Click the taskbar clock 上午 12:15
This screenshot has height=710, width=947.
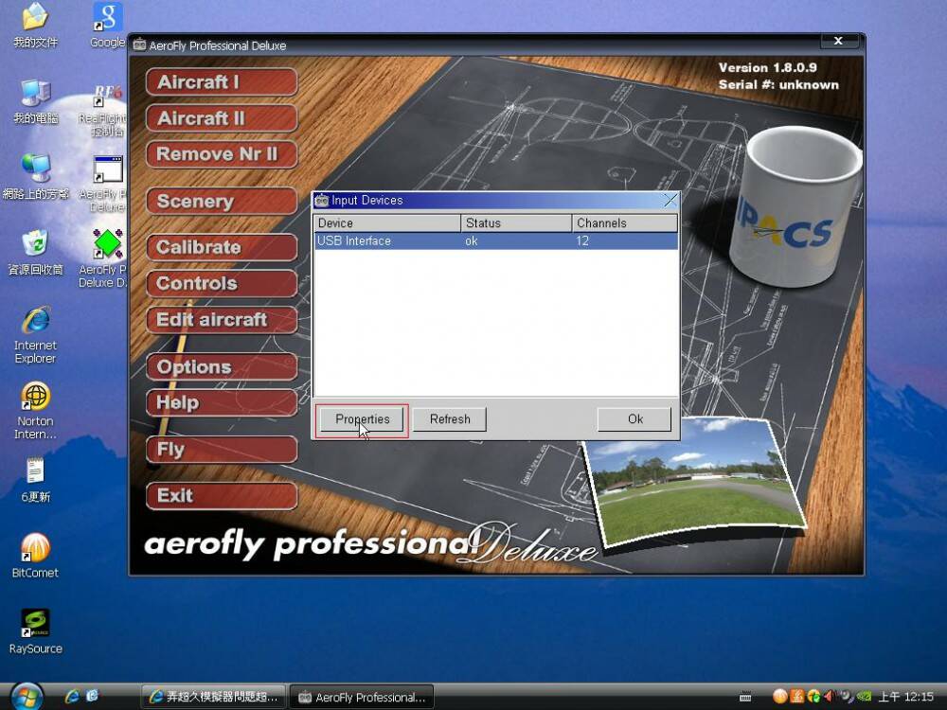click(906, 698)
